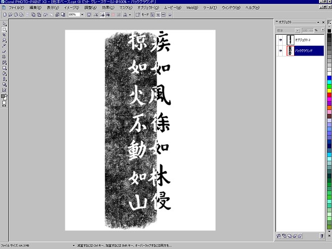The height and width of the screenshot is (249, 332).
Task: Click the foreground/background color swatches in toolbox
Action: 4,97
